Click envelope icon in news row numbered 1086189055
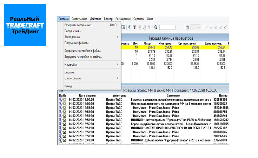The image size is (258, 158). click(65, 124)
